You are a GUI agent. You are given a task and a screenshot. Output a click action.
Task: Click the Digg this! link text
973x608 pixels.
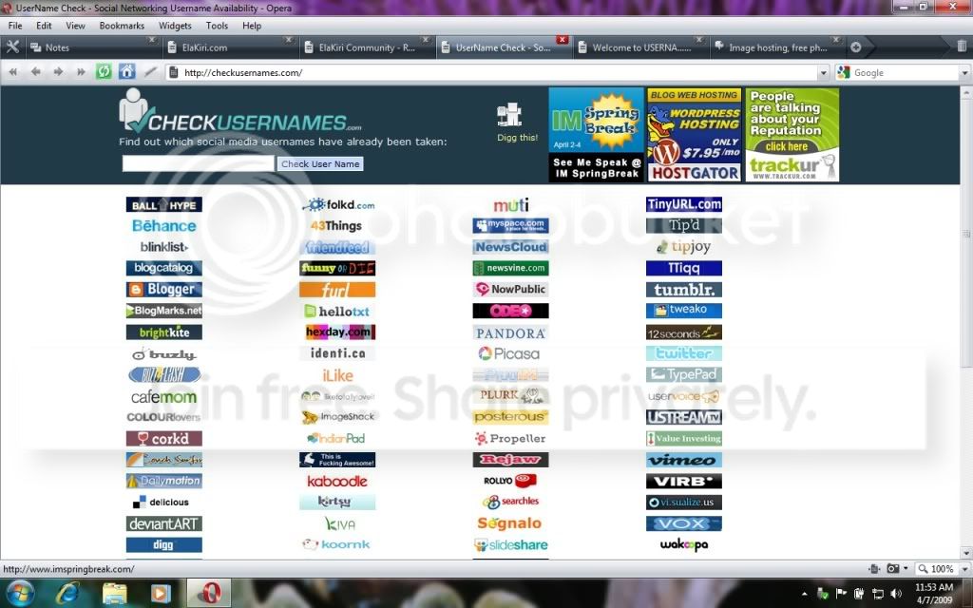click(517, 138)
